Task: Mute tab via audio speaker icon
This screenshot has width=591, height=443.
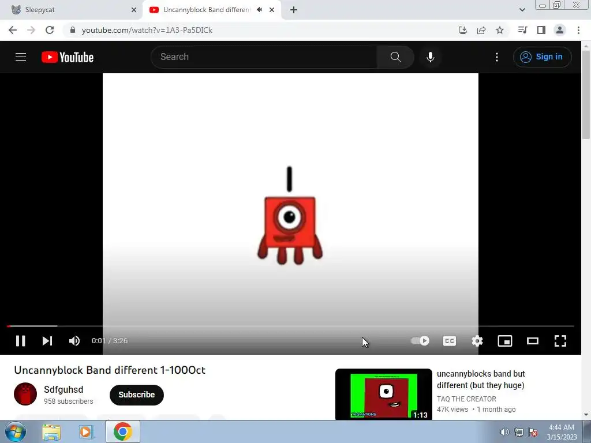Action: (x=259, y=10)
